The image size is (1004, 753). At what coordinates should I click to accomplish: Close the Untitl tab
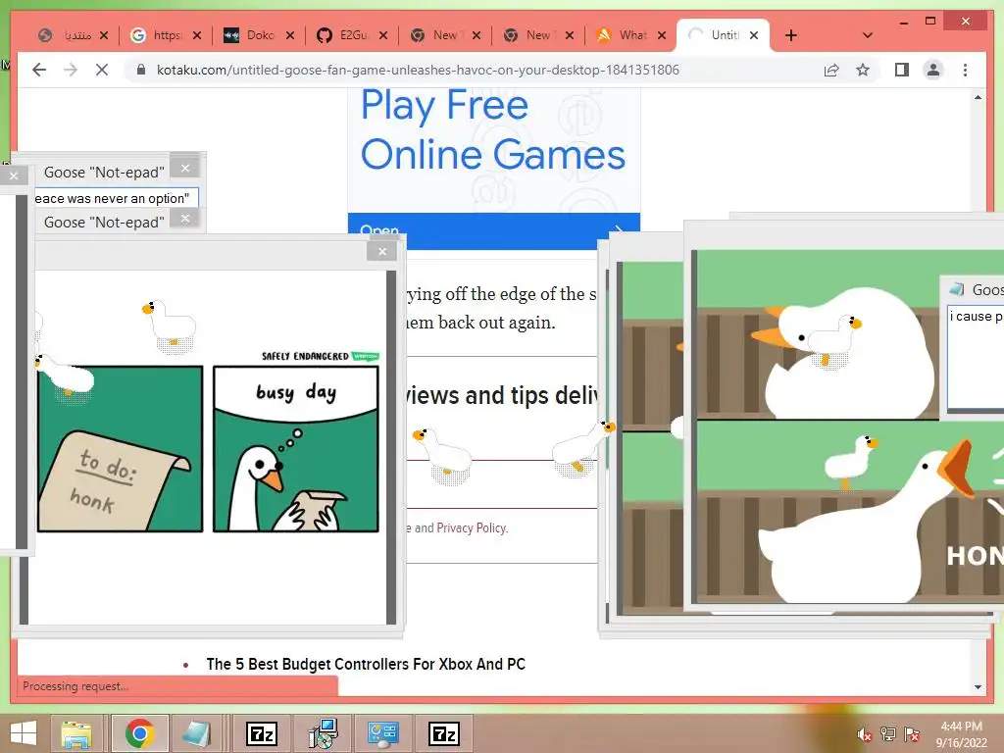[x=754, y=35]
